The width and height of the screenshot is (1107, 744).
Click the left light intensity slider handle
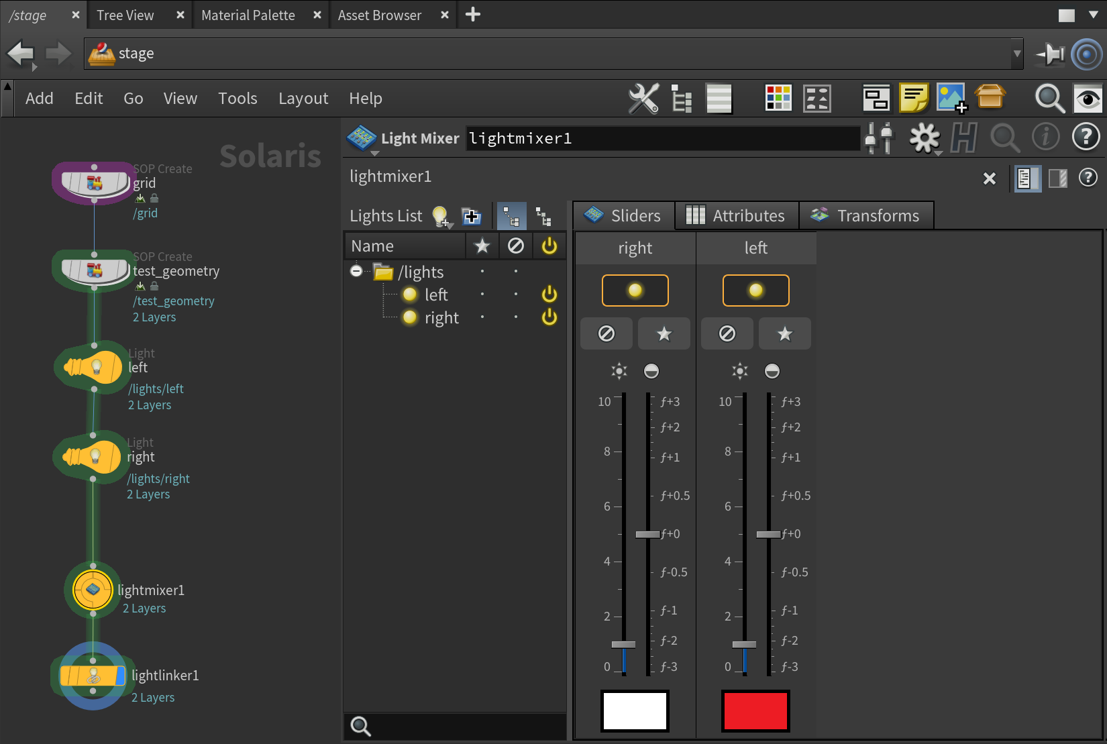(744, 645)
